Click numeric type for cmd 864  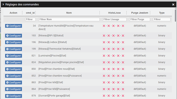pyautogui.click(x=162, y=89)
